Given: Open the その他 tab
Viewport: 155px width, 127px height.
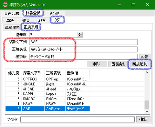Looking at the screenshot, I should tap(54, 14).
